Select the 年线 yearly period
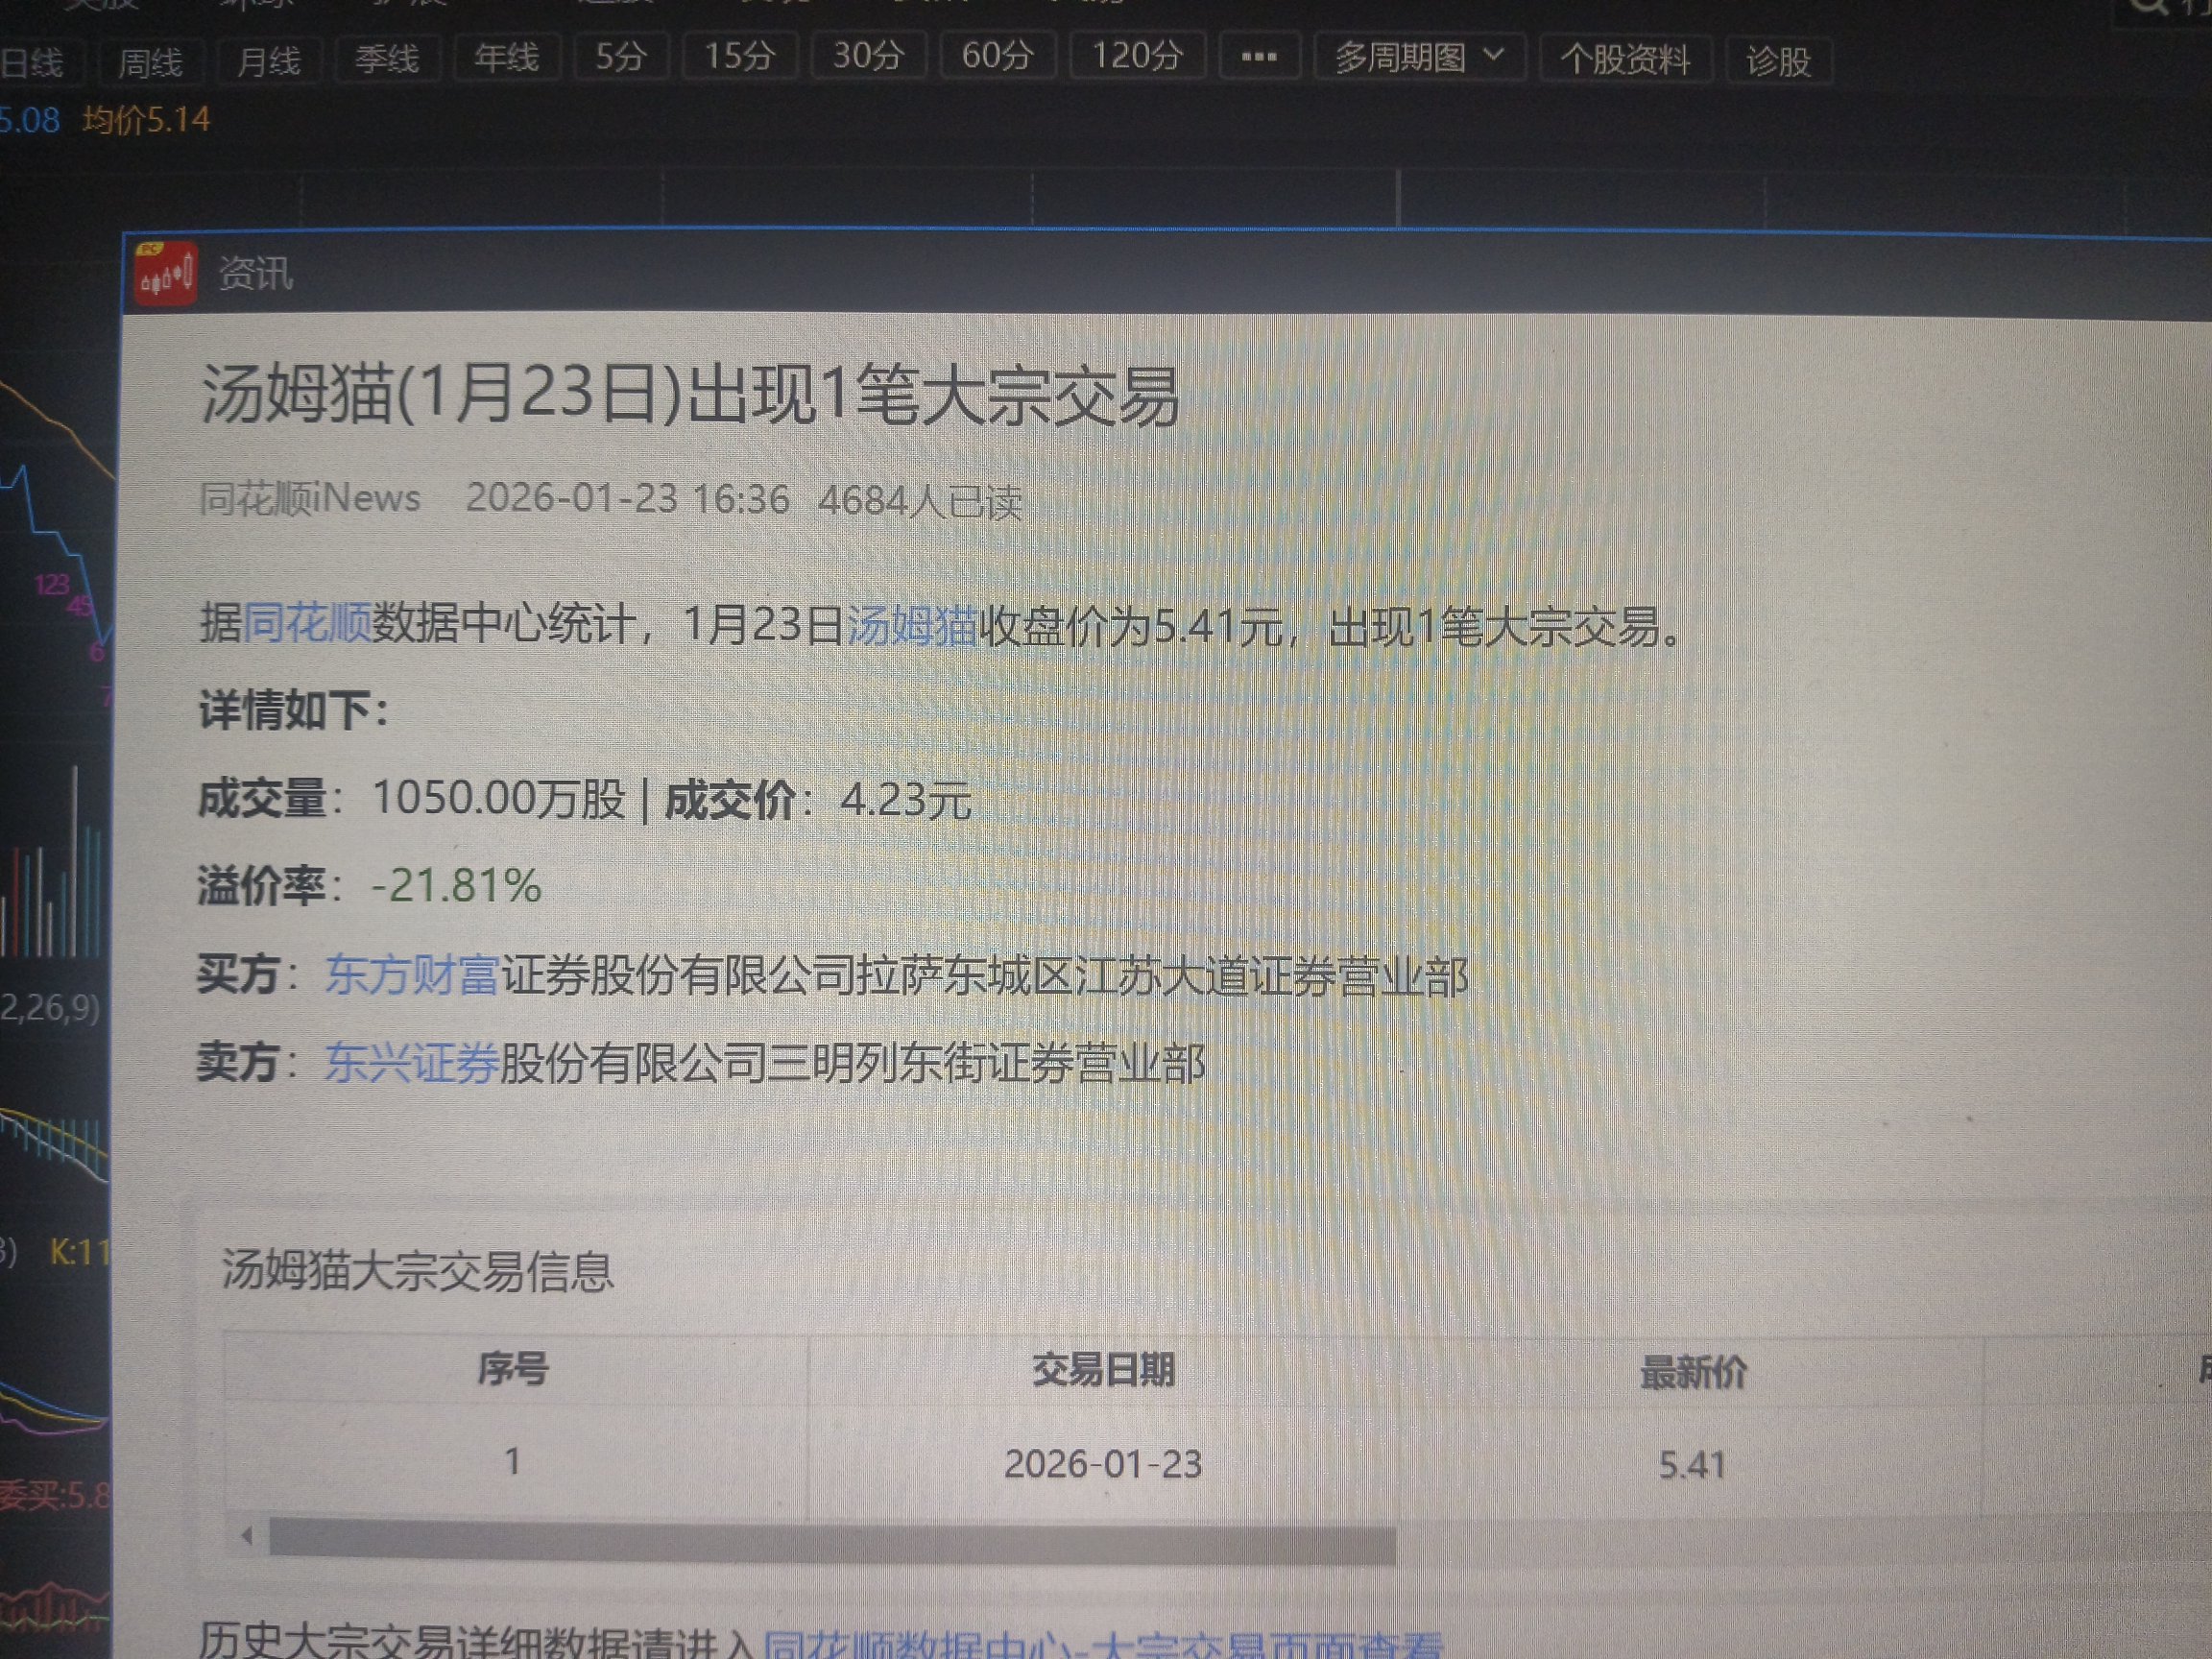Viewport: 2212px width, 1659px height. click(506, 58)
